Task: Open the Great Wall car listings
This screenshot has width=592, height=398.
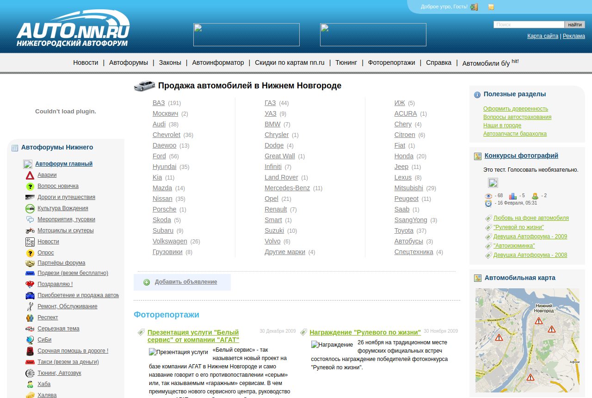Action: 280,156
